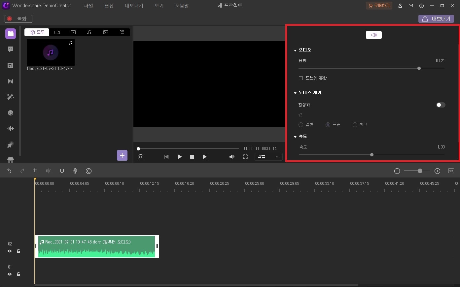The width and height of the screenshot is (460, 287).
Task: Open the mail message icon
Action: coord(411,6)
